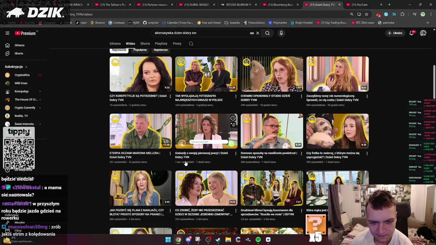The image size is (436, 245).
Task: Switch to the Główna channel tab
Action: point(115,44)
